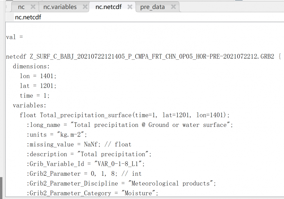Click the ':missing_value = NaNf' line
The image size is (284, 199).
point(79,144)
